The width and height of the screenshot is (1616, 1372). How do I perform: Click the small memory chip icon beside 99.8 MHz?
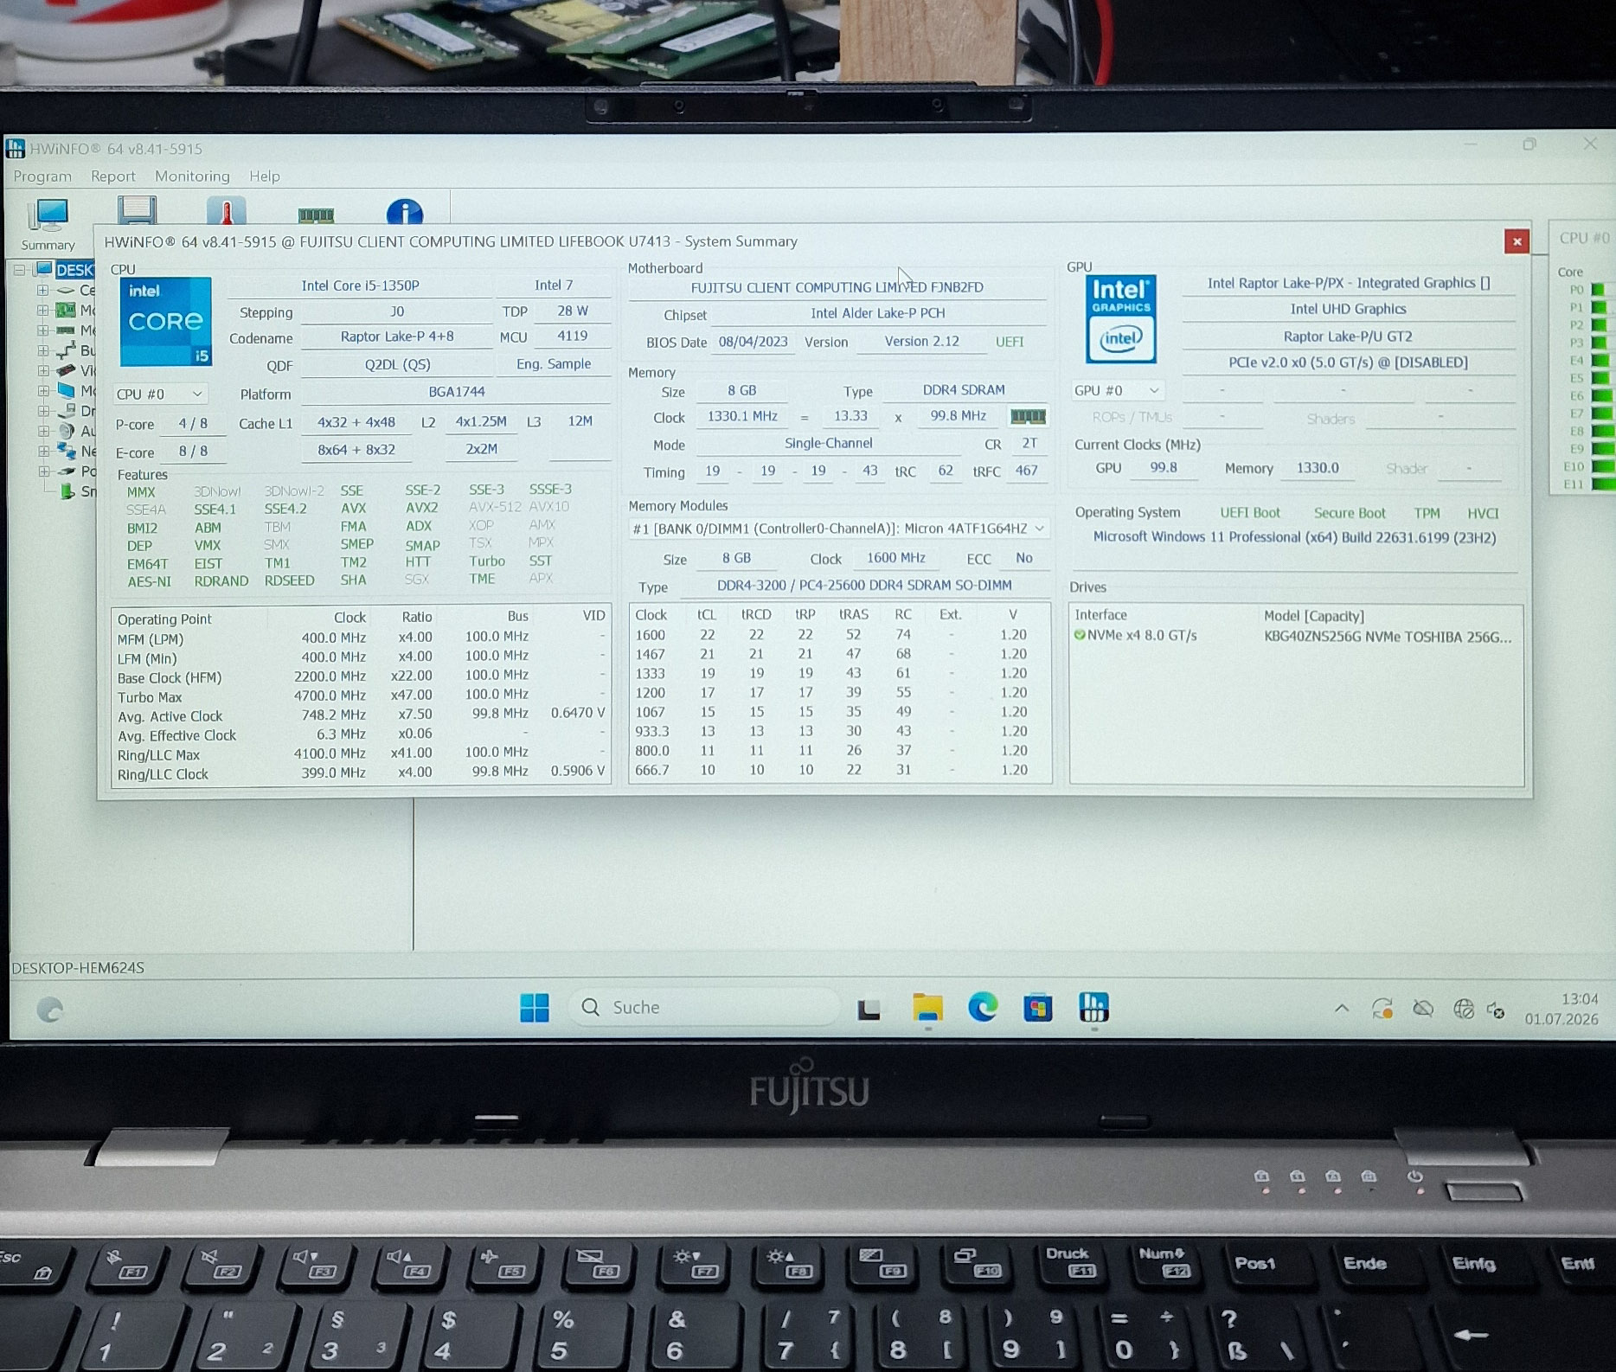click(x=1028, y=417)
